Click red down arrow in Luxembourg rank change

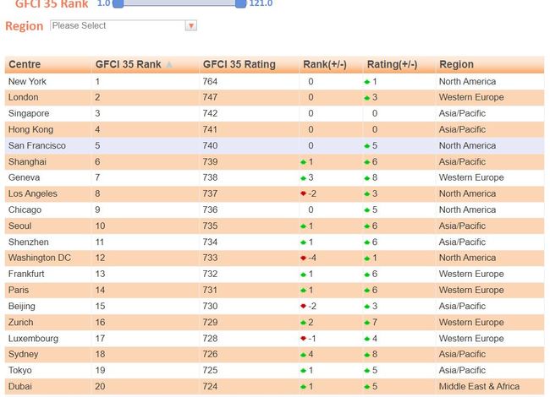click(303, 339)
